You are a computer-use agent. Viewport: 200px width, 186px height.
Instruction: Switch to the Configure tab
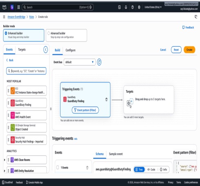70,50
